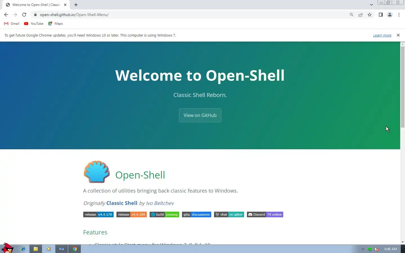This screenshot has height=253, width=405.
Task: Open the Maps bookmark
Action: 55,24
